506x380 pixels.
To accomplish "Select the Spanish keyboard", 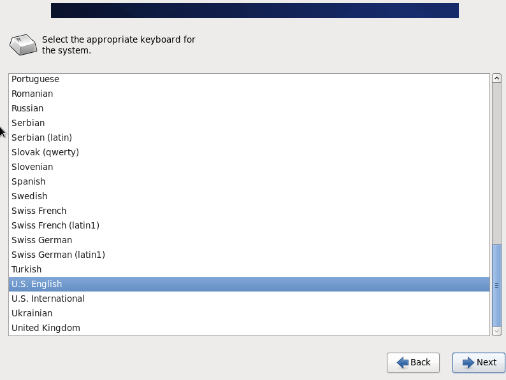I will coord(249,181).
